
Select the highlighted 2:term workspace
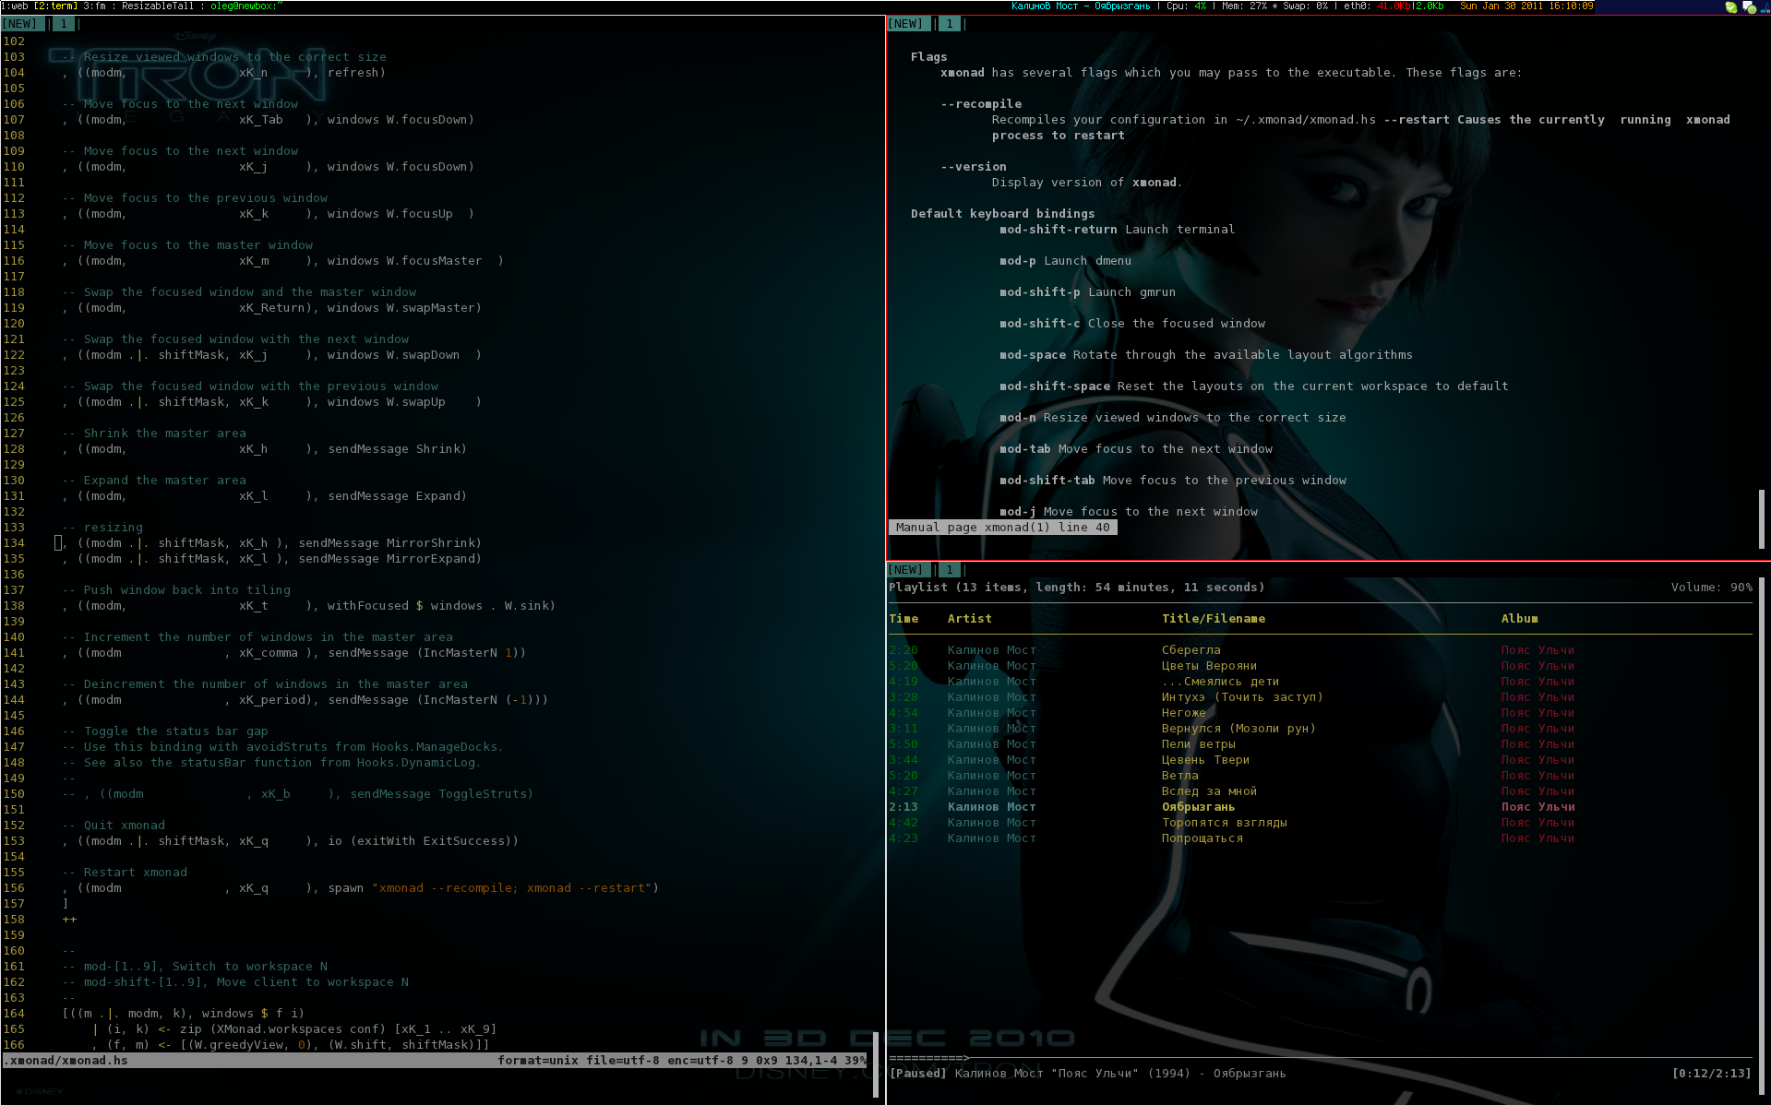click(54, 6)
